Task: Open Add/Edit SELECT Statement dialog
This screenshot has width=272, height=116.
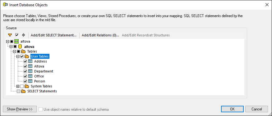Action: tap(53, 35)
